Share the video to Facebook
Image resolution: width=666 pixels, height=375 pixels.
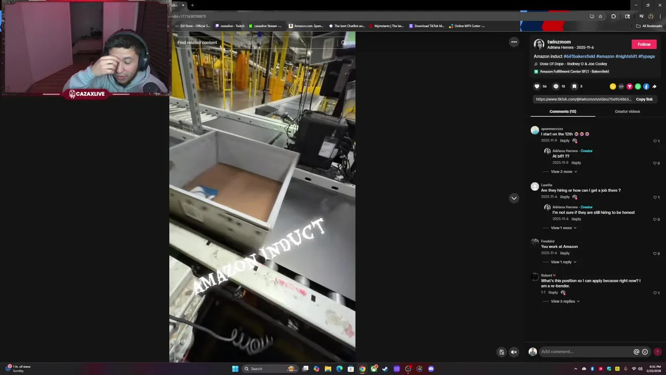646,86
